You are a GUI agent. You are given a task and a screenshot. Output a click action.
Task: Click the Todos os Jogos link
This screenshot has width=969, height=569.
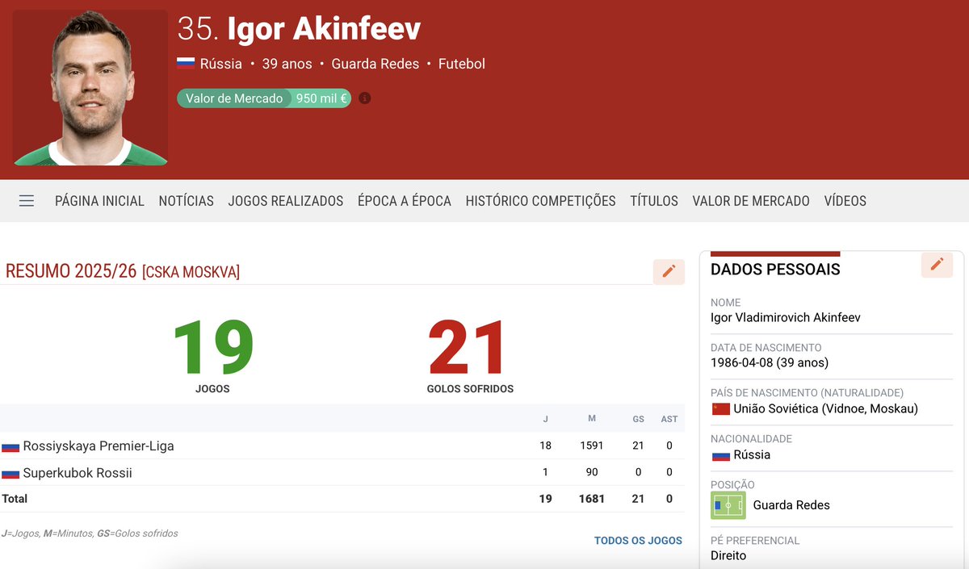point(638,541)
